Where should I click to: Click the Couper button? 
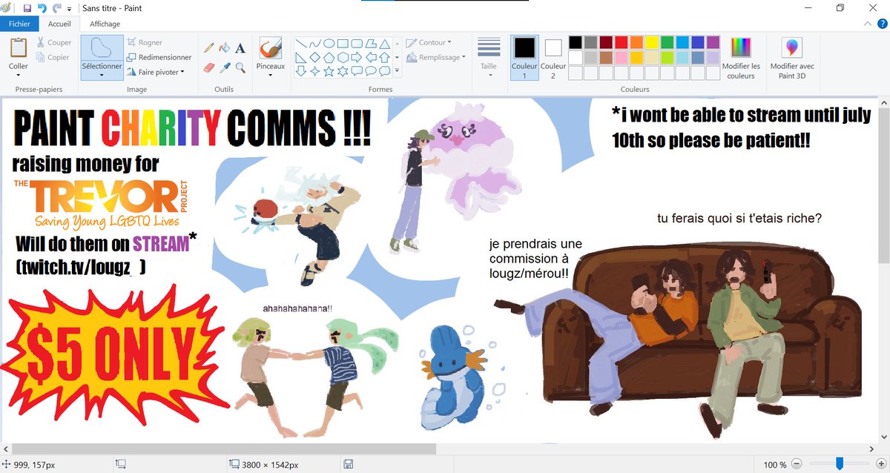point(53,43)
